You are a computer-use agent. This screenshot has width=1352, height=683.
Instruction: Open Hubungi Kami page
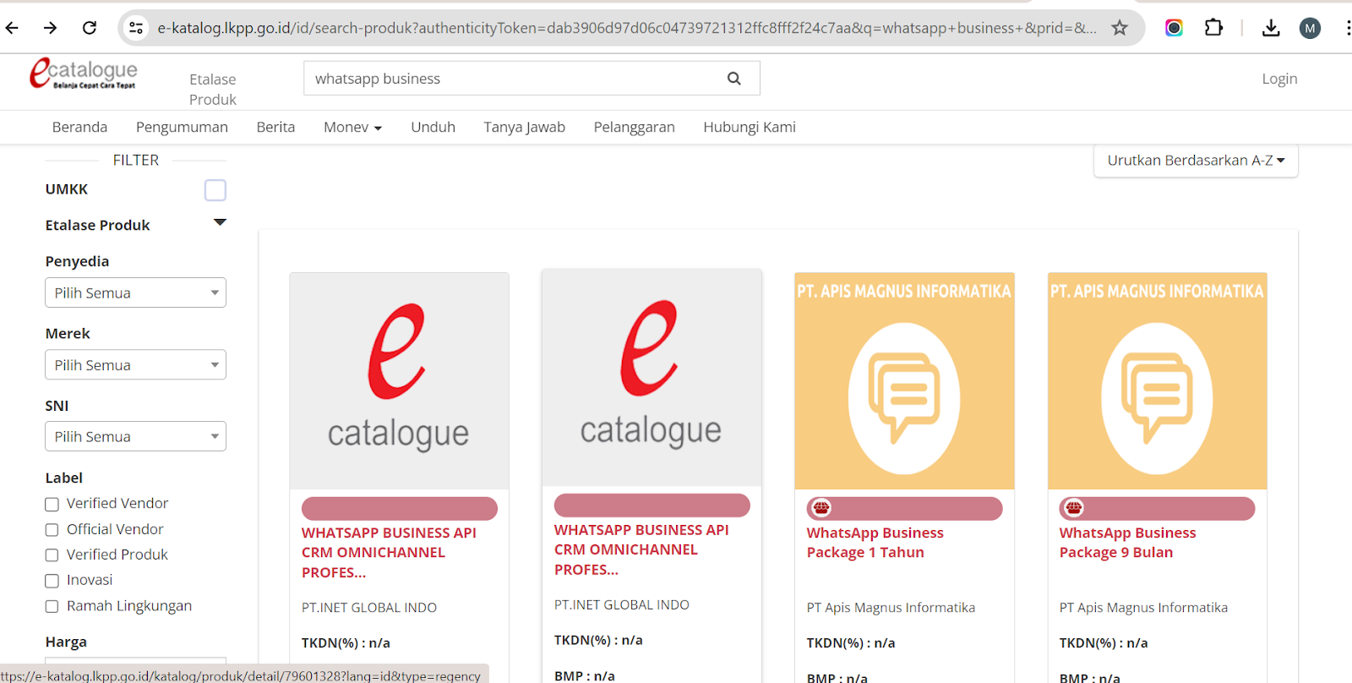click(x=750, y=127)
